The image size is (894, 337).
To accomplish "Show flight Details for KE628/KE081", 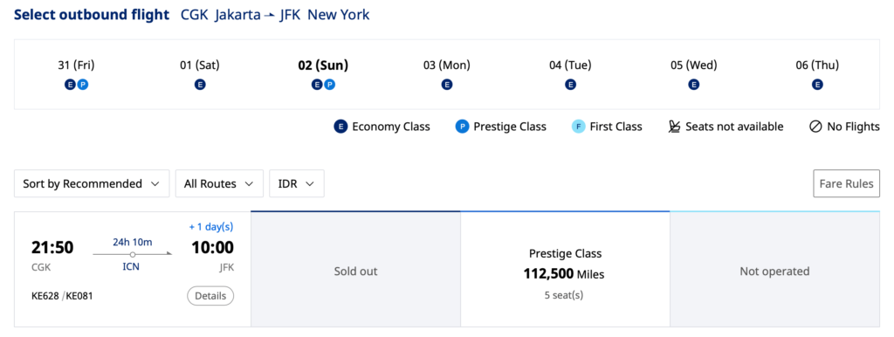I will pyautogui.click(x=210, y=296).
